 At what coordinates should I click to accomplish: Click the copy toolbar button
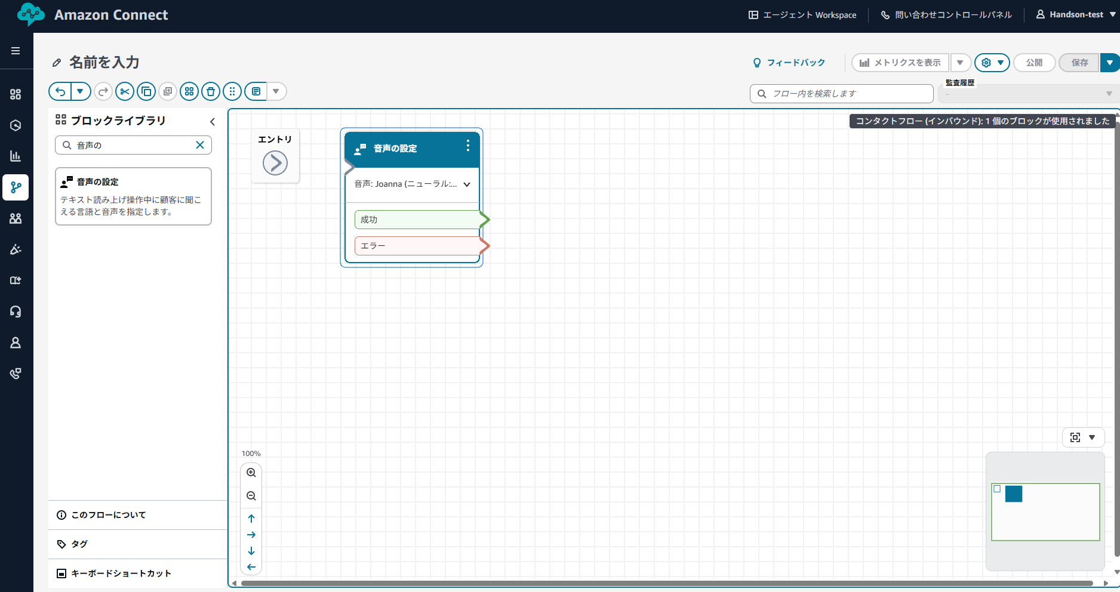(146, 91)
